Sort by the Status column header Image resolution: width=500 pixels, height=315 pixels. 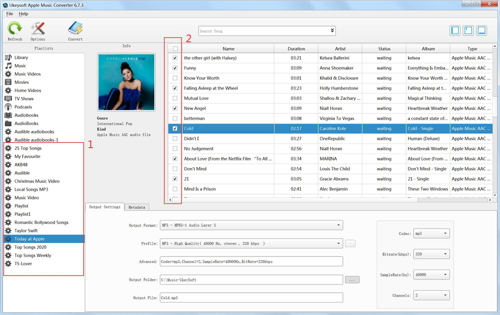(x=384, y=49)
